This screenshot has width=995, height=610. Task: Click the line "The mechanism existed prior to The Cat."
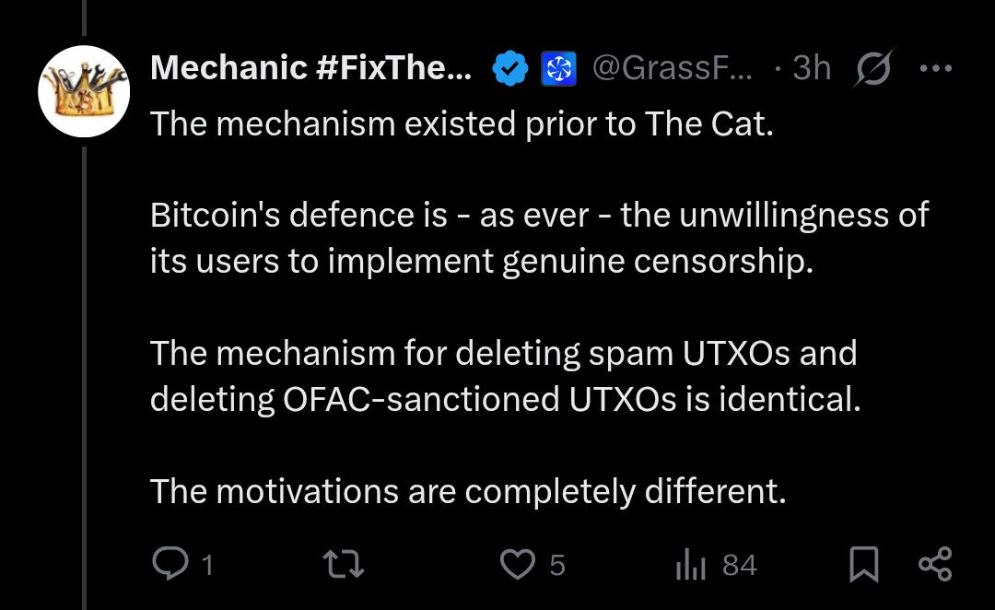coord(461,123)
